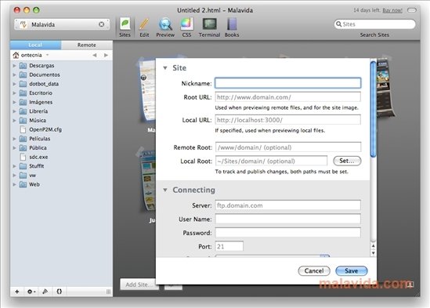Image resolution: width=430 pixels, height=308 pixels.
Task: Open the Preview magnifier tool
Action: point(165,24)
